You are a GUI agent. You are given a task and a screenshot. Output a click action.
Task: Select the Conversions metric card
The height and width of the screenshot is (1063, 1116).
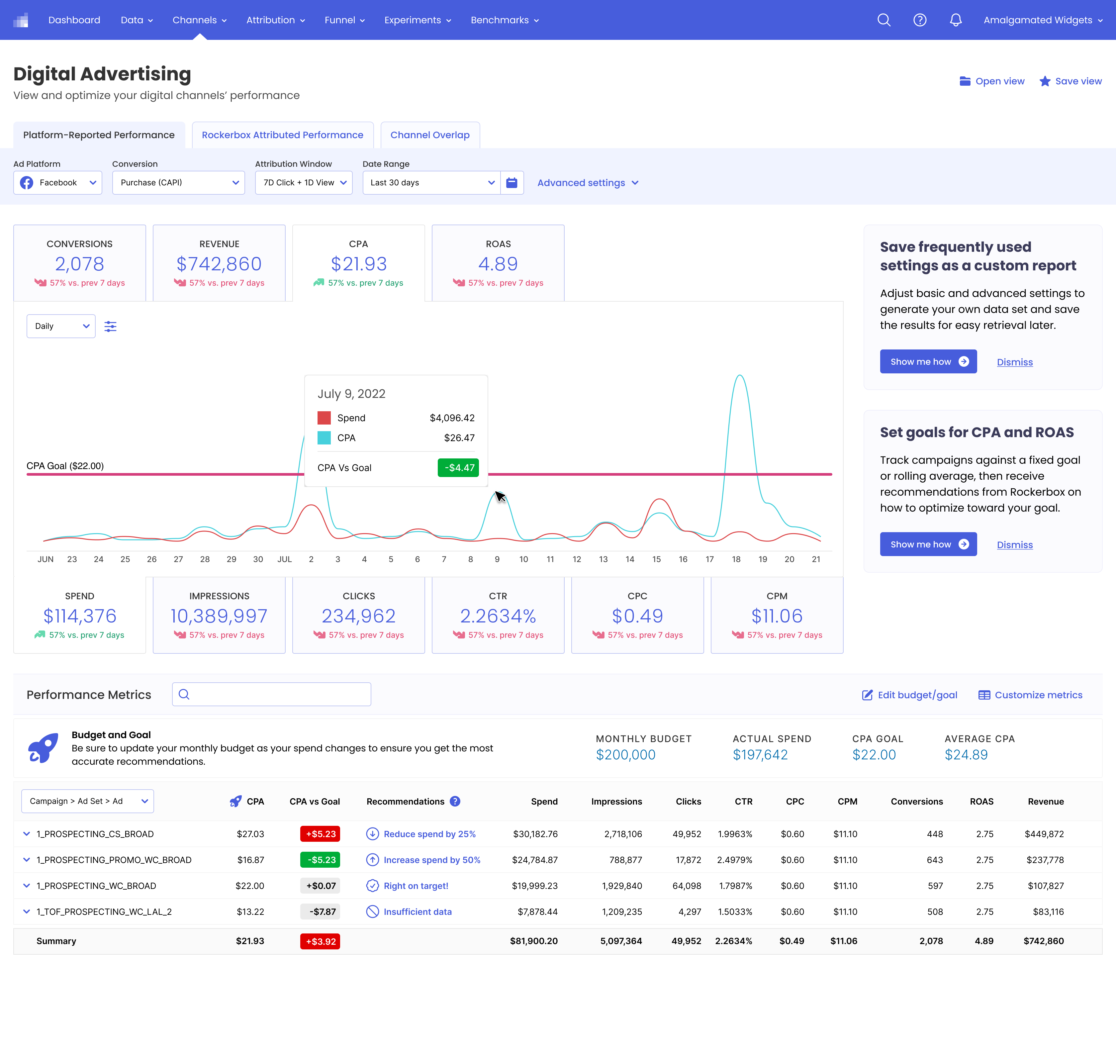coord(79,263)
